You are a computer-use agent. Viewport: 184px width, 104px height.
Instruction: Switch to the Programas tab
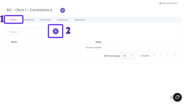click(x=63, y=20)
